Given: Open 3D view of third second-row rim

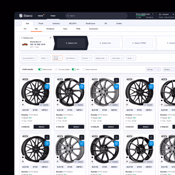Looking at the screenshot, I should coord(117,143).
